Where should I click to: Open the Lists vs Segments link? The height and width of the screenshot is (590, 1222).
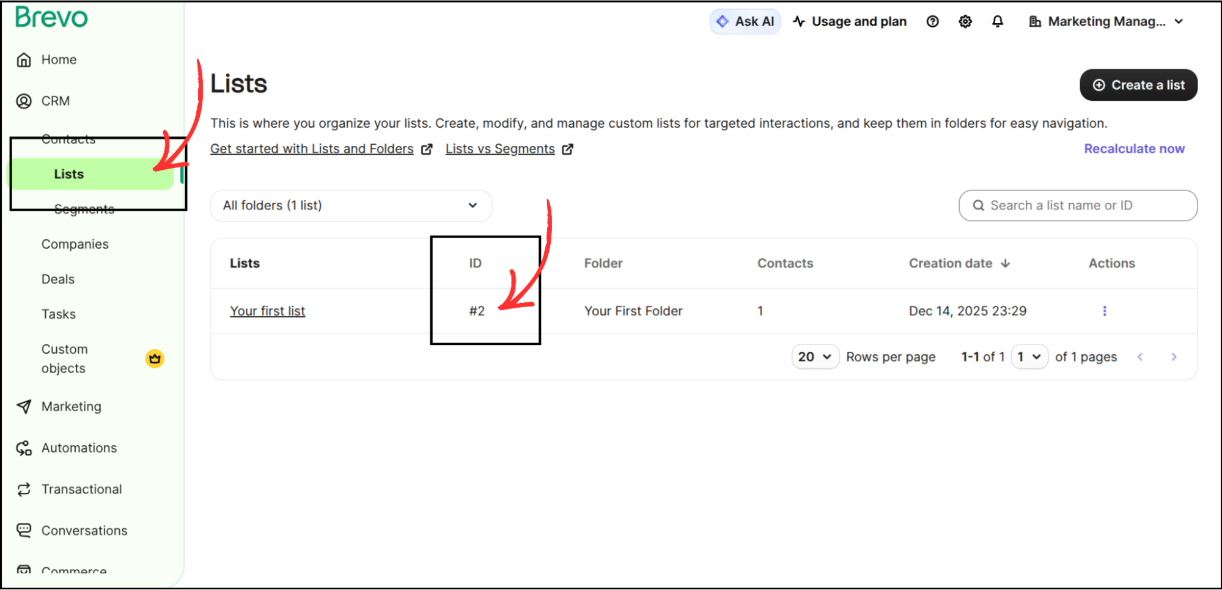pos(500,148)
